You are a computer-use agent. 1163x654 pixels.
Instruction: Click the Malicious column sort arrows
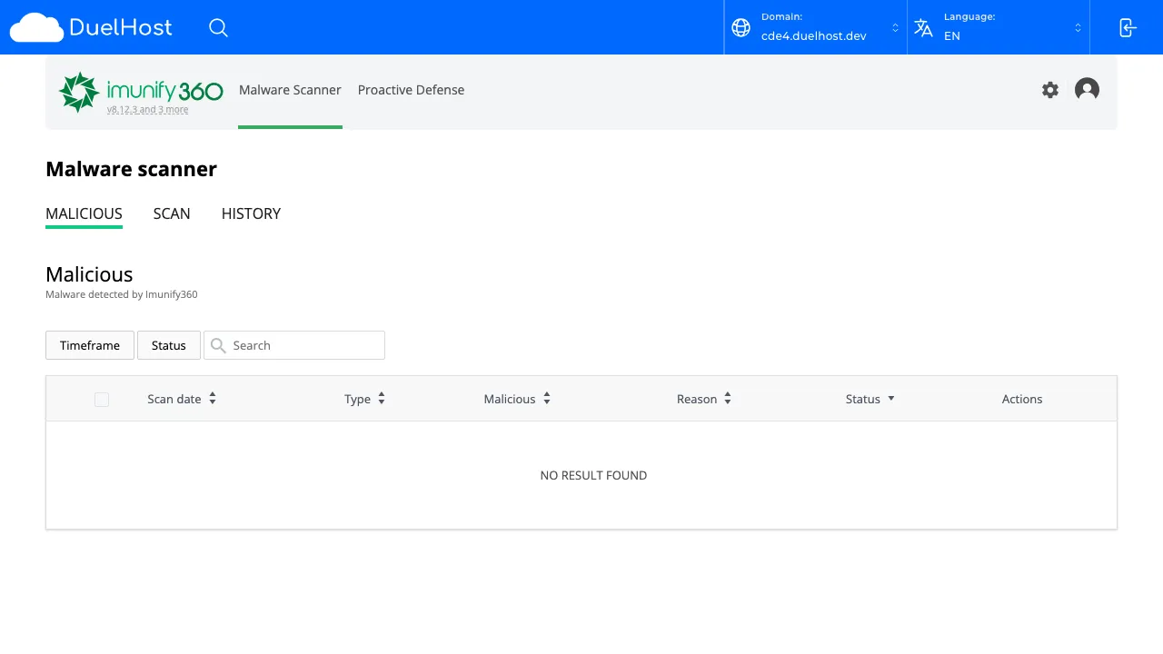coord(546,398)
